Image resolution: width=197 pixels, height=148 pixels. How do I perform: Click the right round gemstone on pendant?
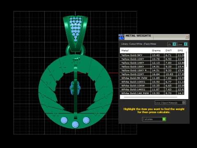tap(86, 120)
